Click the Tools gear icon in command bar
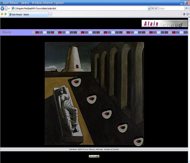Viewport: 190px width, 163px height. click(x=187, y=14)
